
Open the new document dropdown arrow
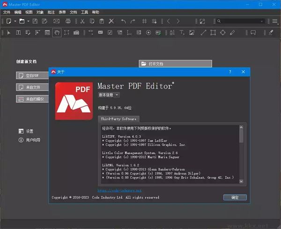(15, 21)
